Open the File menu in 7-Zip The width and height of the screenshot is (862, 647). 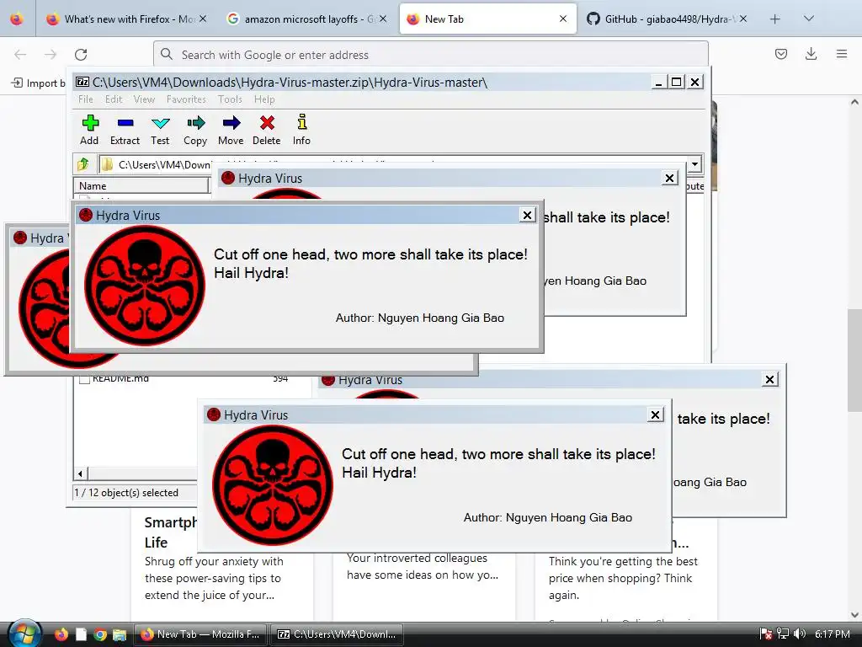(x=86, y=99)
